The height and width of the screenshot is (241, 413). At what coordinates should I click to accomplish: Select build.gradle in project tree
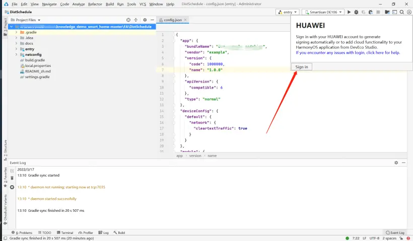pos(35,60)
